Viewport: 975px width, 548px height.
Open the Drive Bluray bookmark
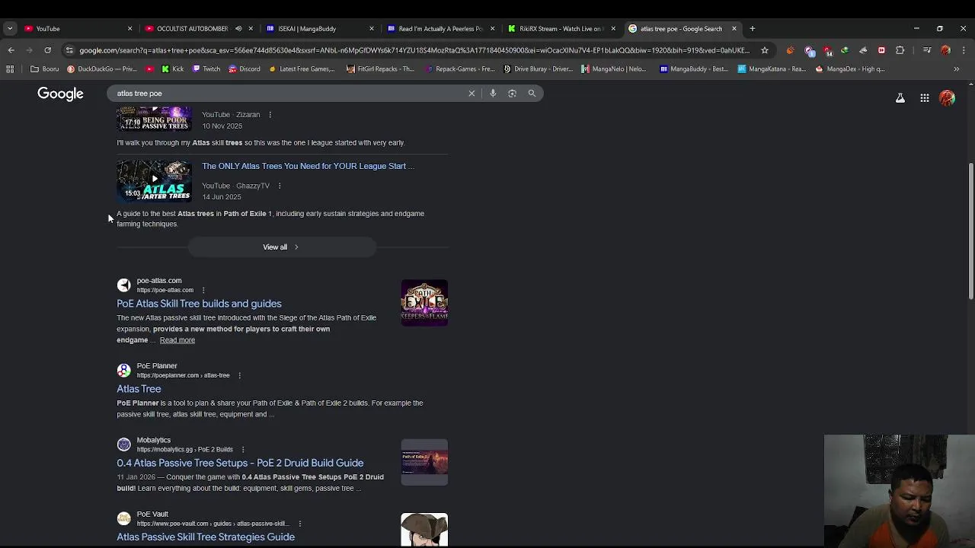[538, 68]
